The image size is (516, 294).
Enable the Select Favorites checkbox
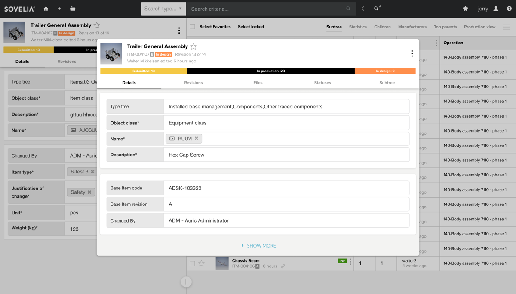(191, 27)
